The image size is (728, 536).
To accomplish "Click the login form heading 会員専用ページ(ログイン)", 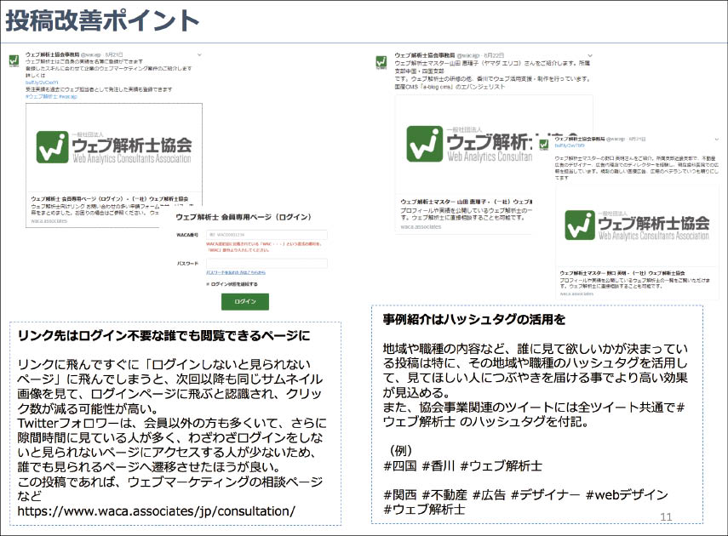I will tap(244, 217).
